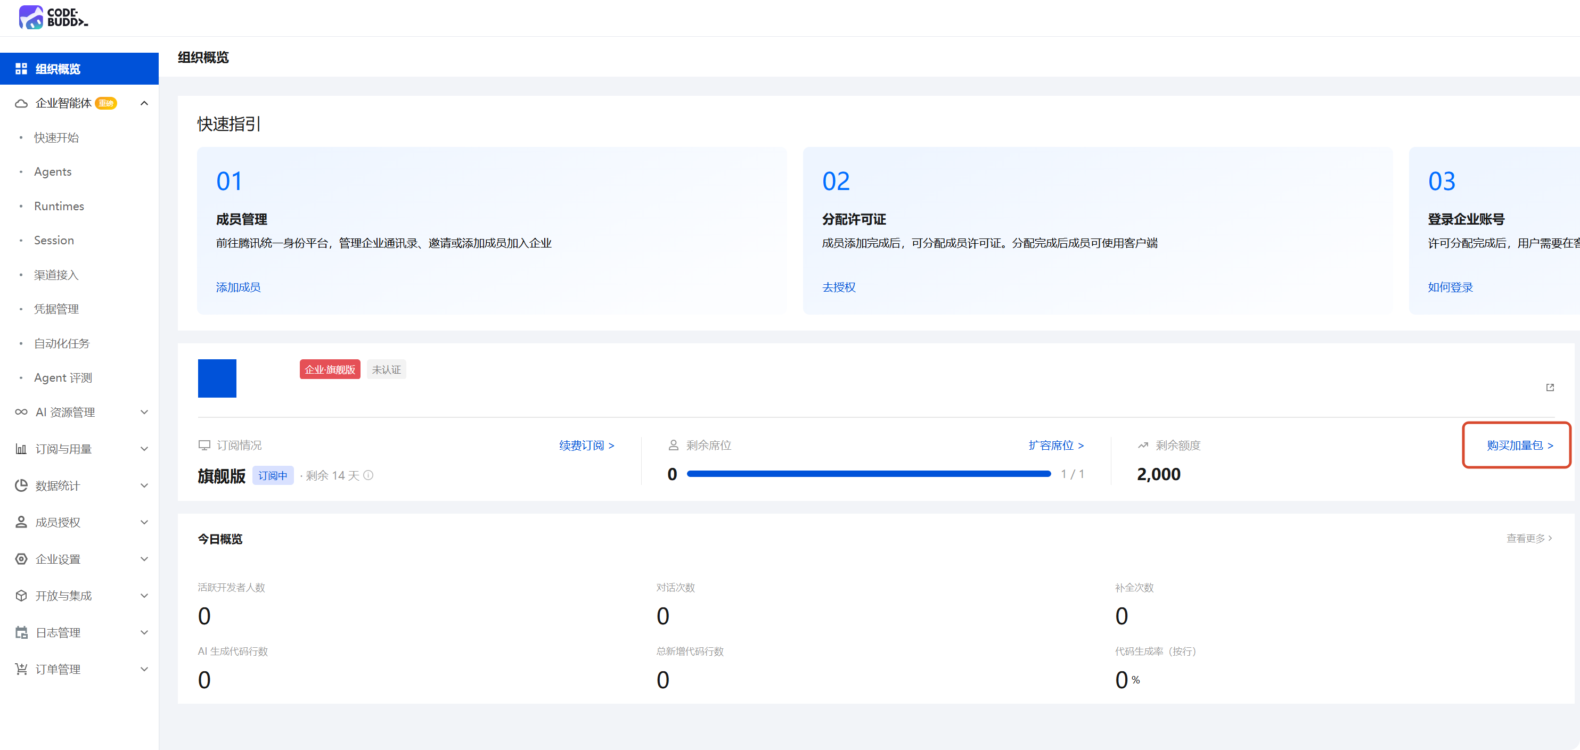Click the 订阅与用量 bar chart icon
The image size is (1580, 750).
pos(21,449)
